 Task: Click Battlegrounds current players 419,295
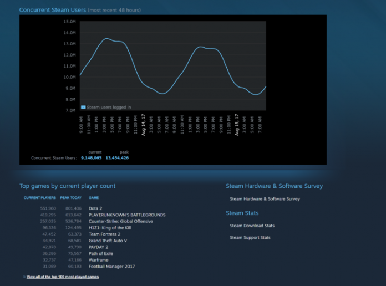pos(48,214)
